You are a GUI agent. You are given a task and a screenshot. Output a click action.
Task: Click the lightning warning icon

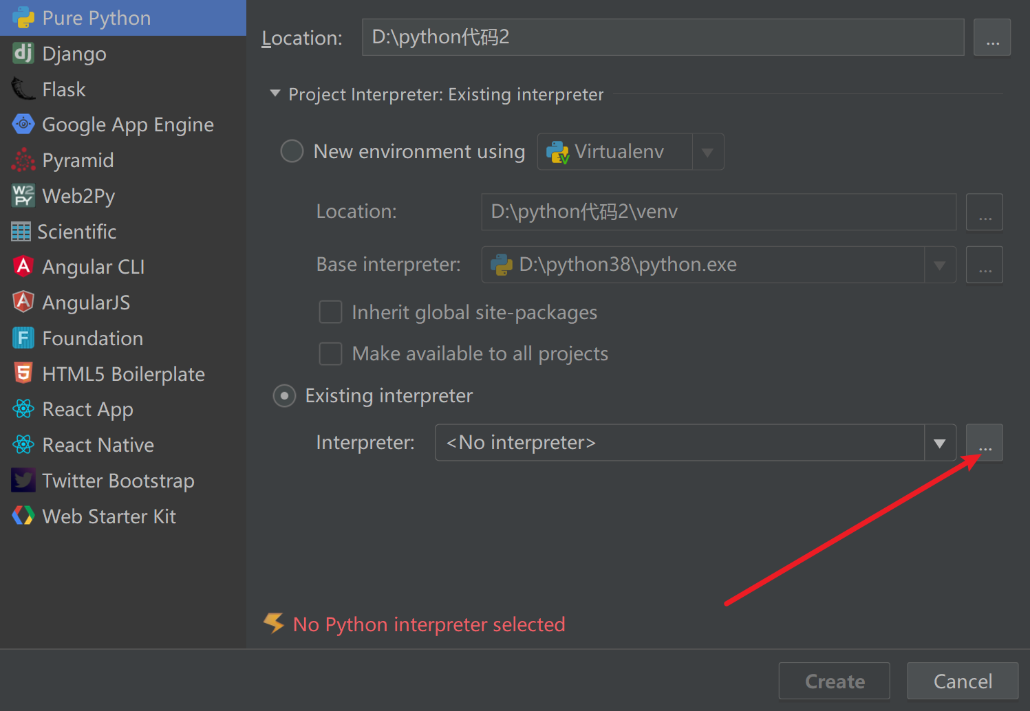[274, 623]
